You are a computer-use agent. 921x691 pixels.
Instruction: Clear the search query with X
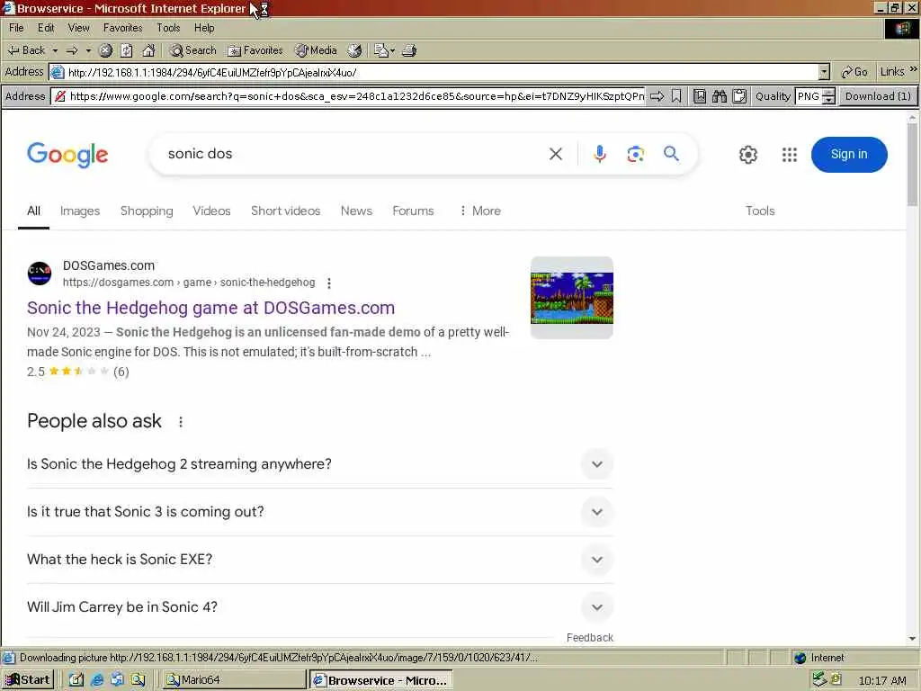[556, 154]
